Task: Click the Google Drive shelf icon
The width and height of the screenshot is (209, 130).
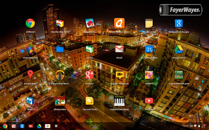Action: click(x=39, y=126)
